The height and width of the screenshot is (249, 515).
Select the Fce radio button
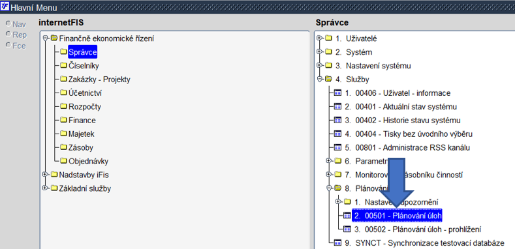(8, 46)
